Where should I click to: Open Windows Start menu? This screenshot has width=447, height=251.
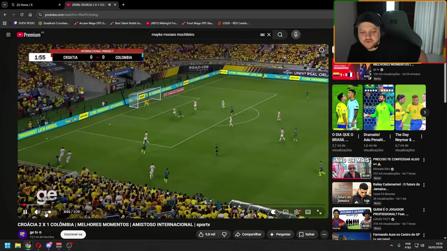point(7,245)
